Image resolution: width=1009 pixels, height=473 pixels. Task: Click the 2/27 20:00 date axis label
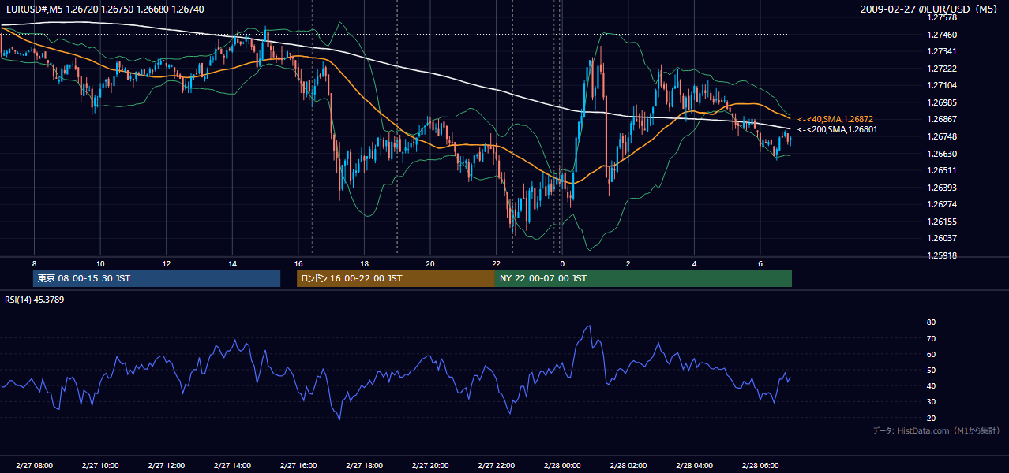tap(429, 466)
